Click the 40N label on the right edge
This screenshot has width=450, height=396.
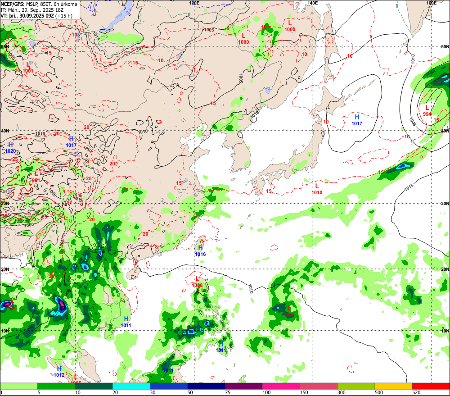[x=445, y=131]
